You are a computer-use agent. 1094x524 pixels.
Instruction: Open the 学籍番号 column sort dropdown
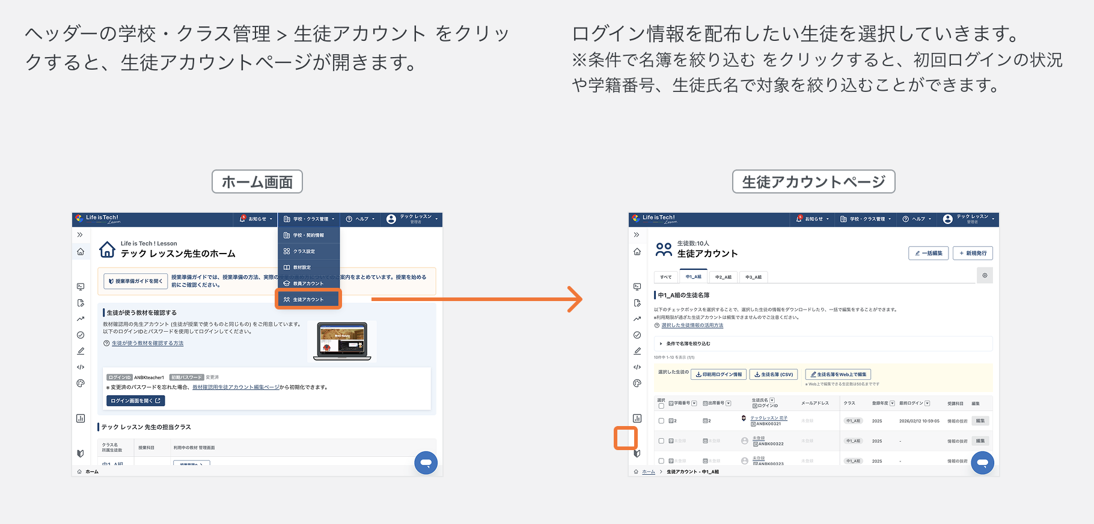point(694,403)
